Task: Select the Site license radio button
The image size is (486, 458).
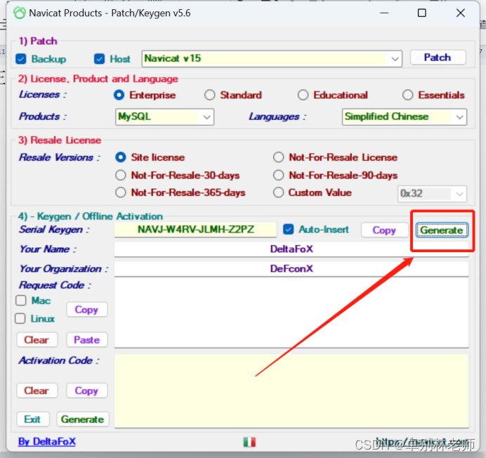Action: pyautogui.click(x=121, y=157)
